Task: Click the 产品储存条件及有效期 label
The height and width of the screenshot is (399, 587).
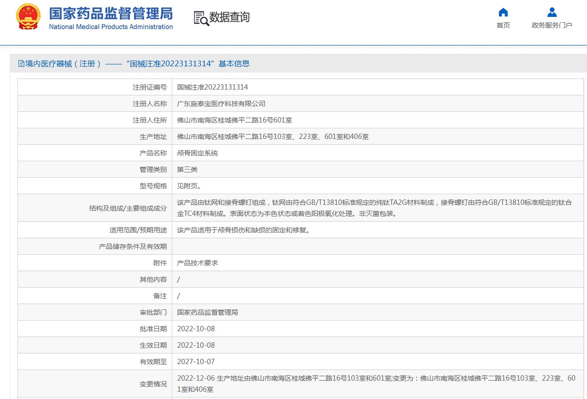Action: pos(133,246)
